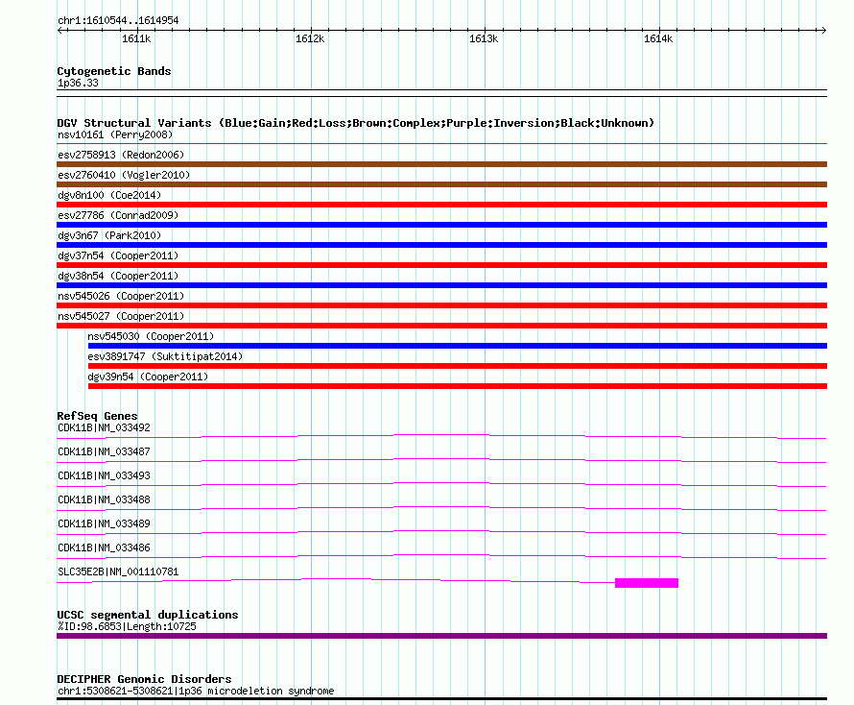
Task: Click the CDK11B|NM_033486 transcript label
Action: [x=104, y=547]
